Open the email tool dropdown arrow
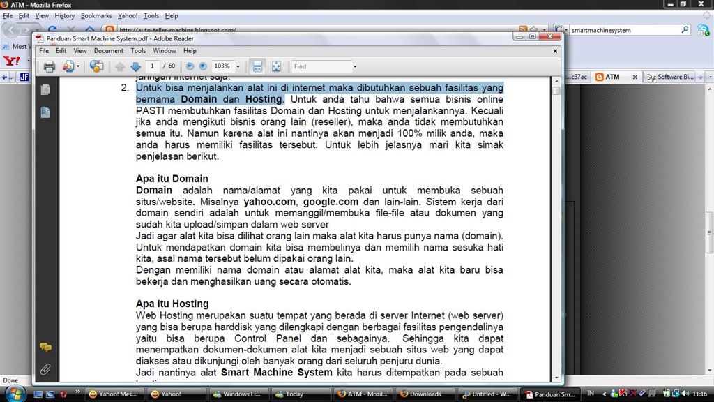714x402 pixels. pyautogui.click(x=78, y=66)
